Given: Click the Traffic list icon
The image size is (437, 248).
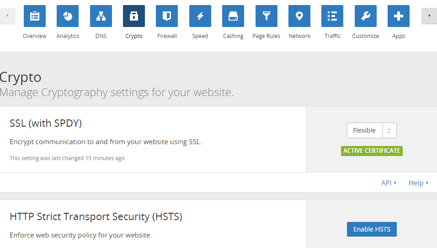Looking at the screenshot, I should [332, 16].
